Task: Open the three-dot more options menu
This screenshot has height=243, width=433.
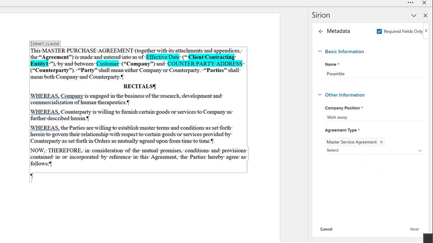Action: coord(410,3)
